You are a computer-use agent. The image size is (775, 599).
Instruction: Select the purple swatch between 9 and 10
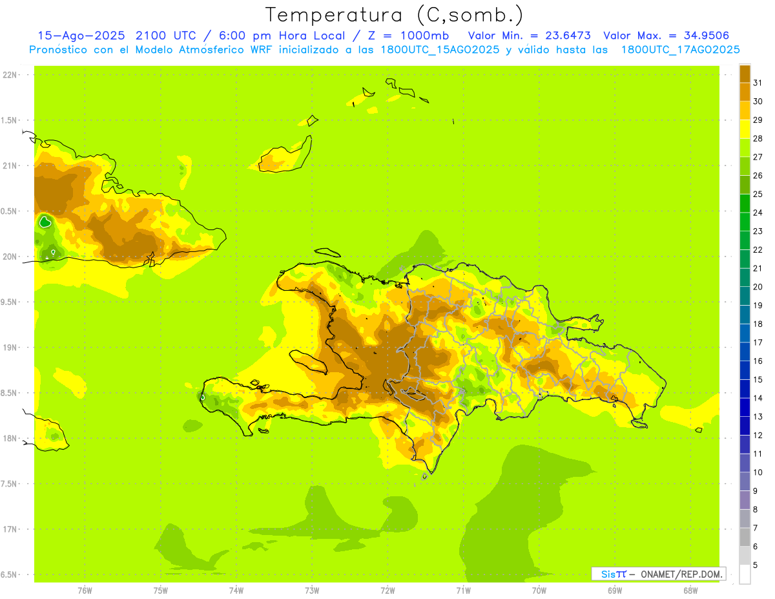tap(745, 481)
